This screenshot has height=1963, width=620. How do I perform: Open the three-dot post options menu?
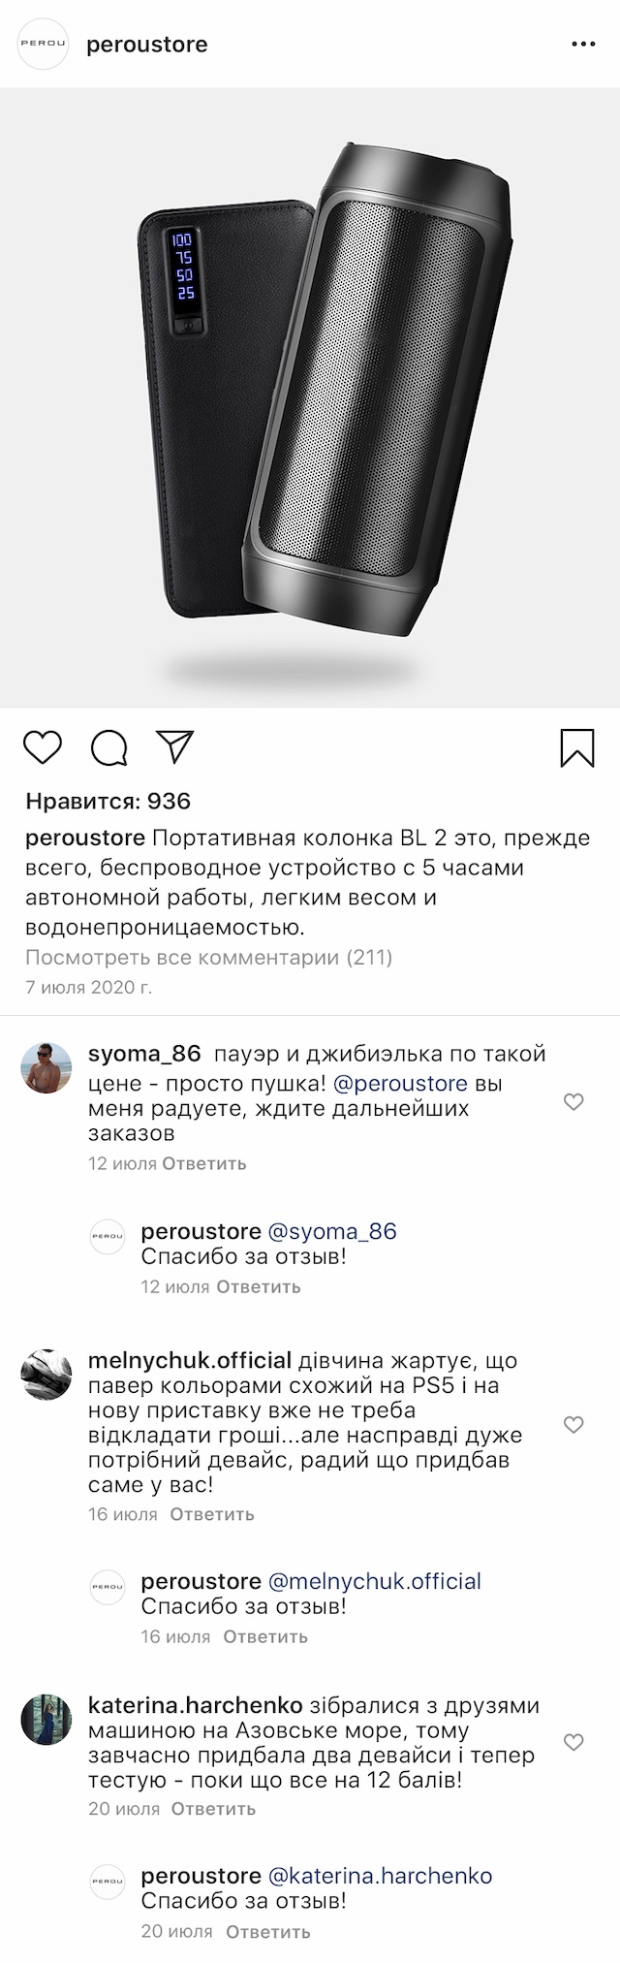(x=583, y=45)
